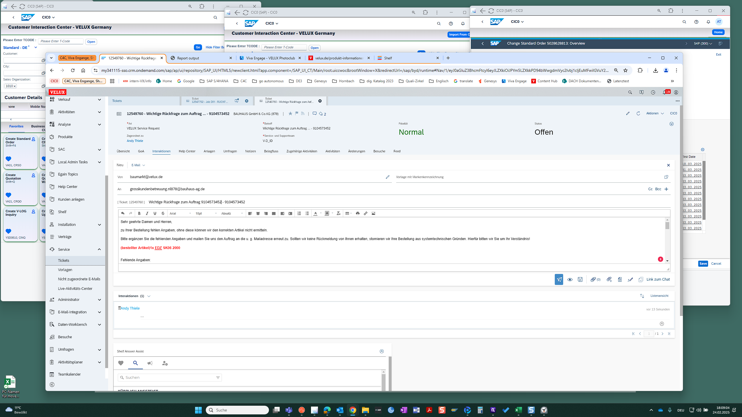This screenshot has width=742, height=417.
Task: Preview the email with eye icon
Action: tap(570, 279)
